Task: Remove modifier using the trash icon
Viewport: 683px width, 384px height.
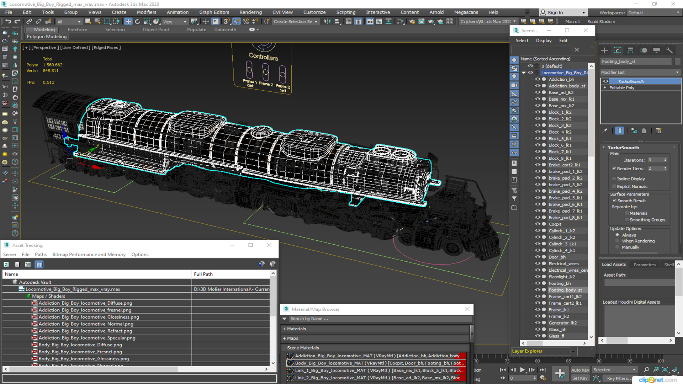Action: tap(644, 131)
